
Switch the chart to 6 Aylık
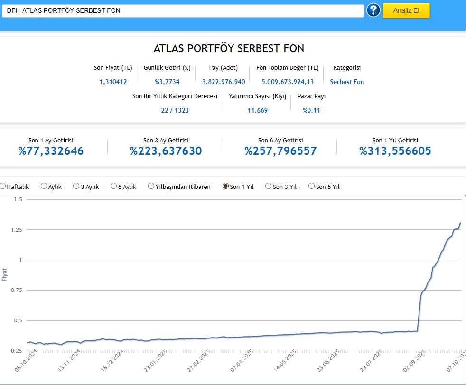click(114, 187)
